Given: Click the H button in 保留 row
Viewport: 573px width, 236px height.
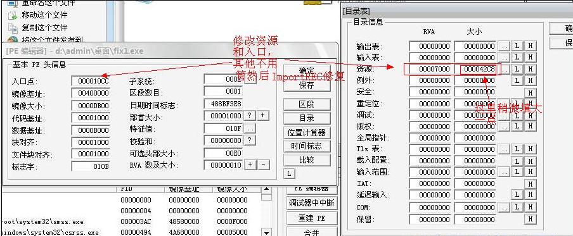Looking at the screenshot, I should [530, 219].
